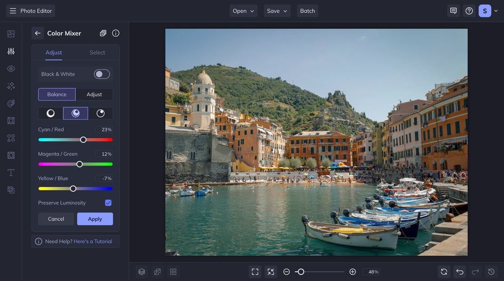The height and width of the screenshot is (281, 504).
Task: Expand the Open dropdown menu
Action: (x=243, y=11)
